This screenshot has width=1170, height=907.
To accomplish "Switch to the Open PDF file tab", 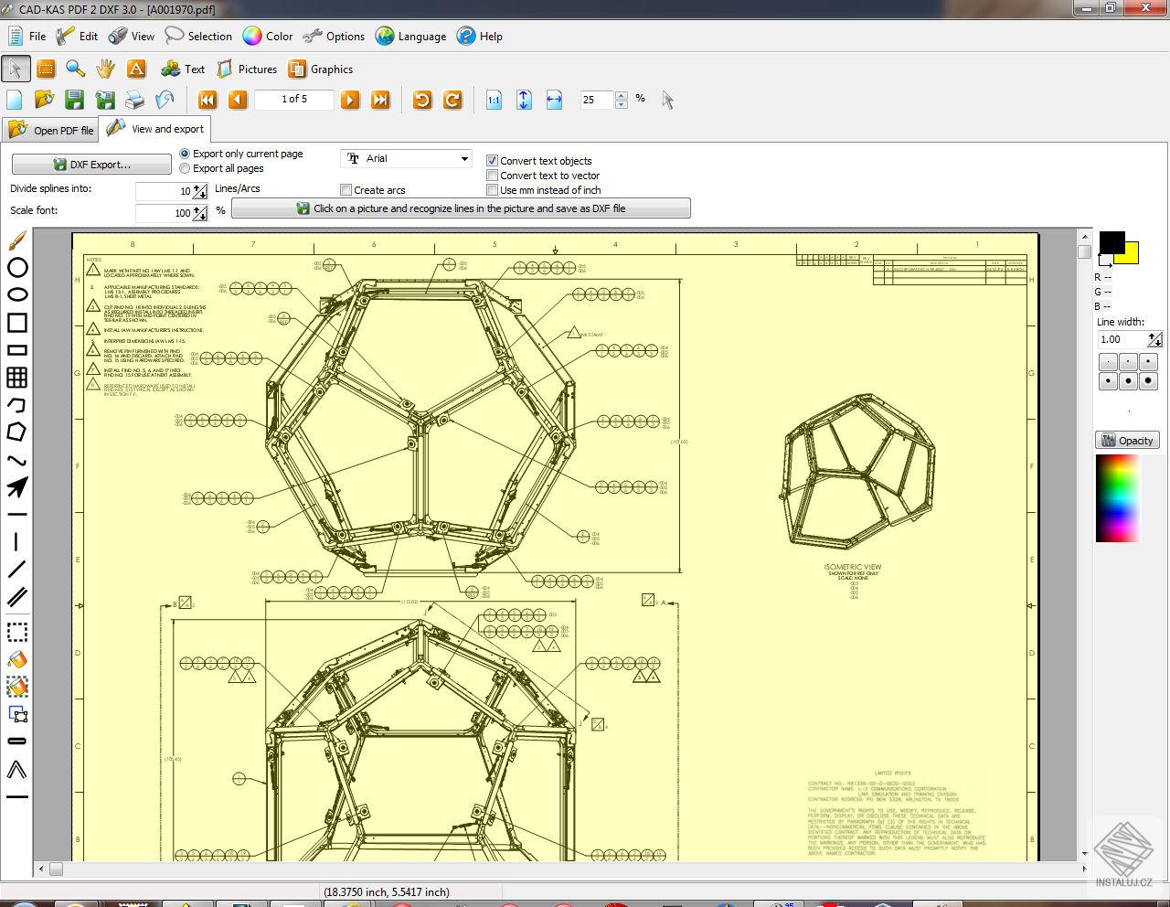I will click(50, 129).
